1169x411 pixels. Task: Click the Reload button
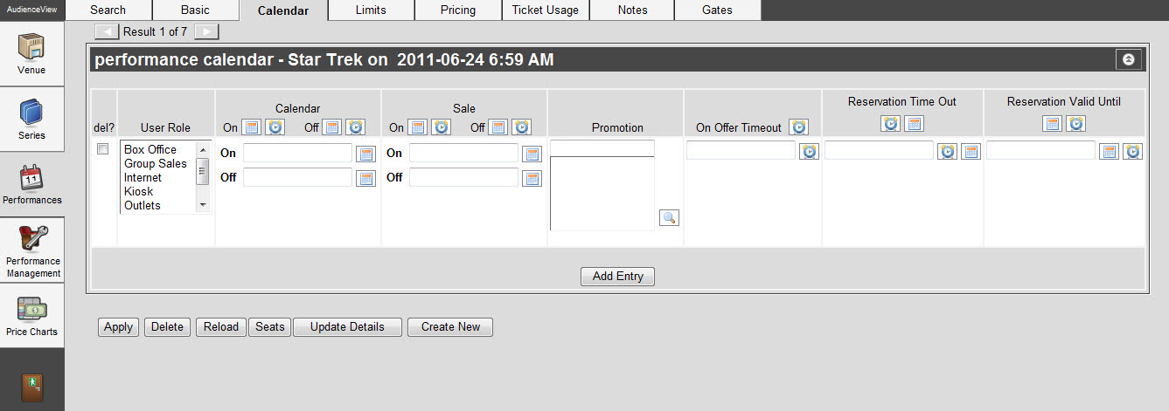(x=220, y=327)
